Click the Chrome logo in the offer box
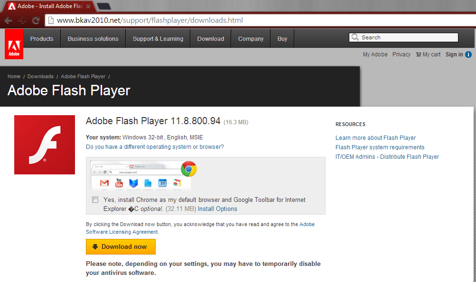Screen dimensions: 476x282 [x=189, y=169]
